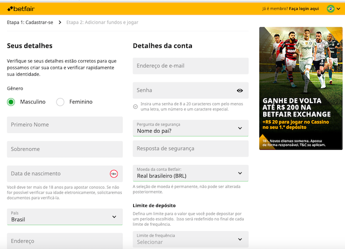Click the 18+ age badge icon
Screen dimensions: 345x249
[114, 174]
